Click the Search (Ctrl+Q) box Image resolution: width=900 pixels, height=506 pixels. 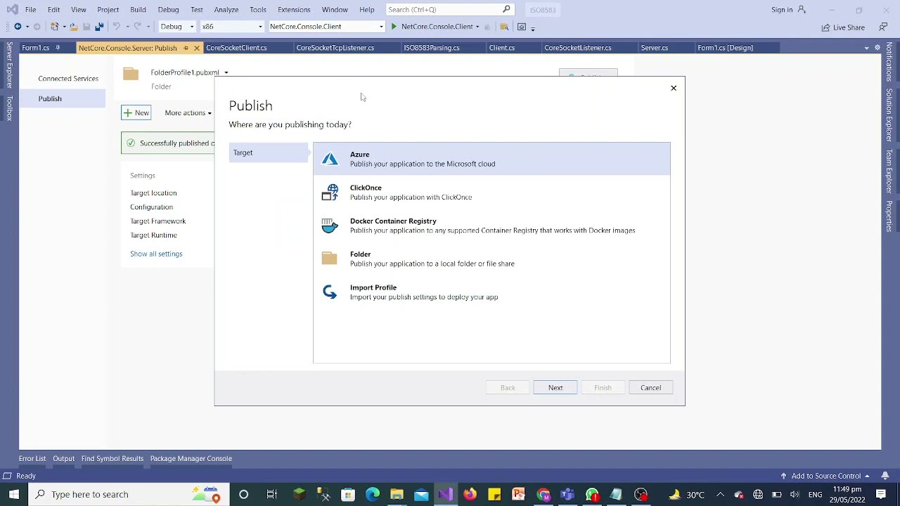coord(450,10)
